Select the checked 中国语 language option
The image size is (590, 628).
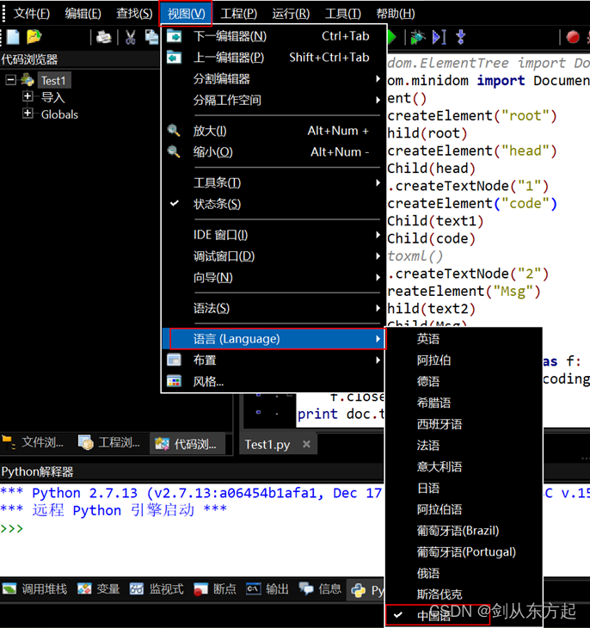point(464,615)
